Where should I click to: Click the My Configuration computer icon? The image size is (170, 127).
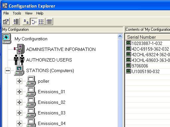[7, 39]
